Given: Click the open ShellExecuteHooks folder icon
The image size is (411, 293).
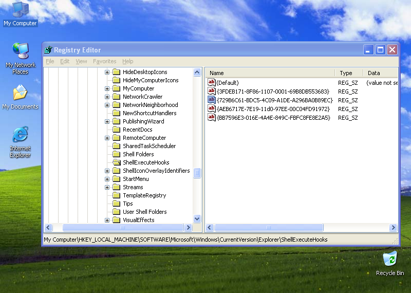Looking at the screenshot, I should coord(117,162).
